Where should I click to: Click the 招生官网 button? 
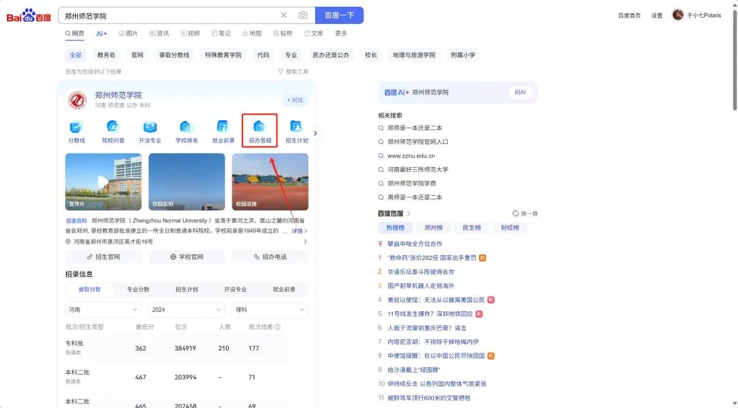103,257
